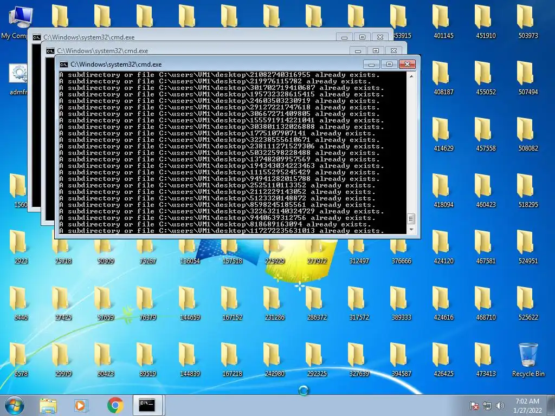Select folder named 451910
The width and height of the screenshot is (555, 416).
[x=486, y=22]
